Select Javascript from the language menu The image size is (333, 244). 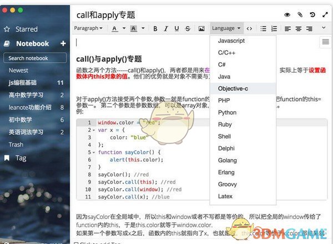coord(243,40)
